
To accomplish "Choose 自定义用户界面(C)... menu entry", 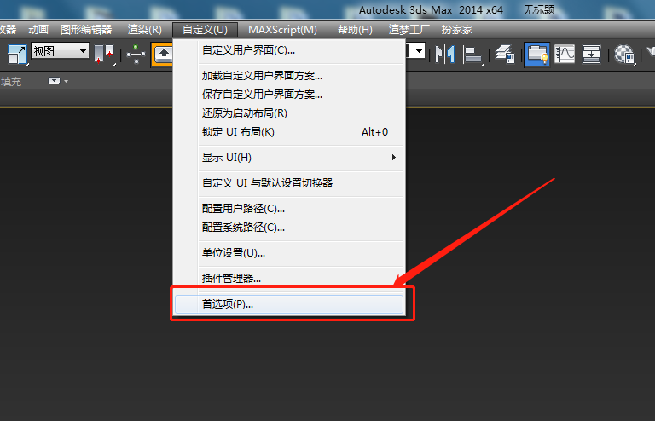I will pos(289,50).
